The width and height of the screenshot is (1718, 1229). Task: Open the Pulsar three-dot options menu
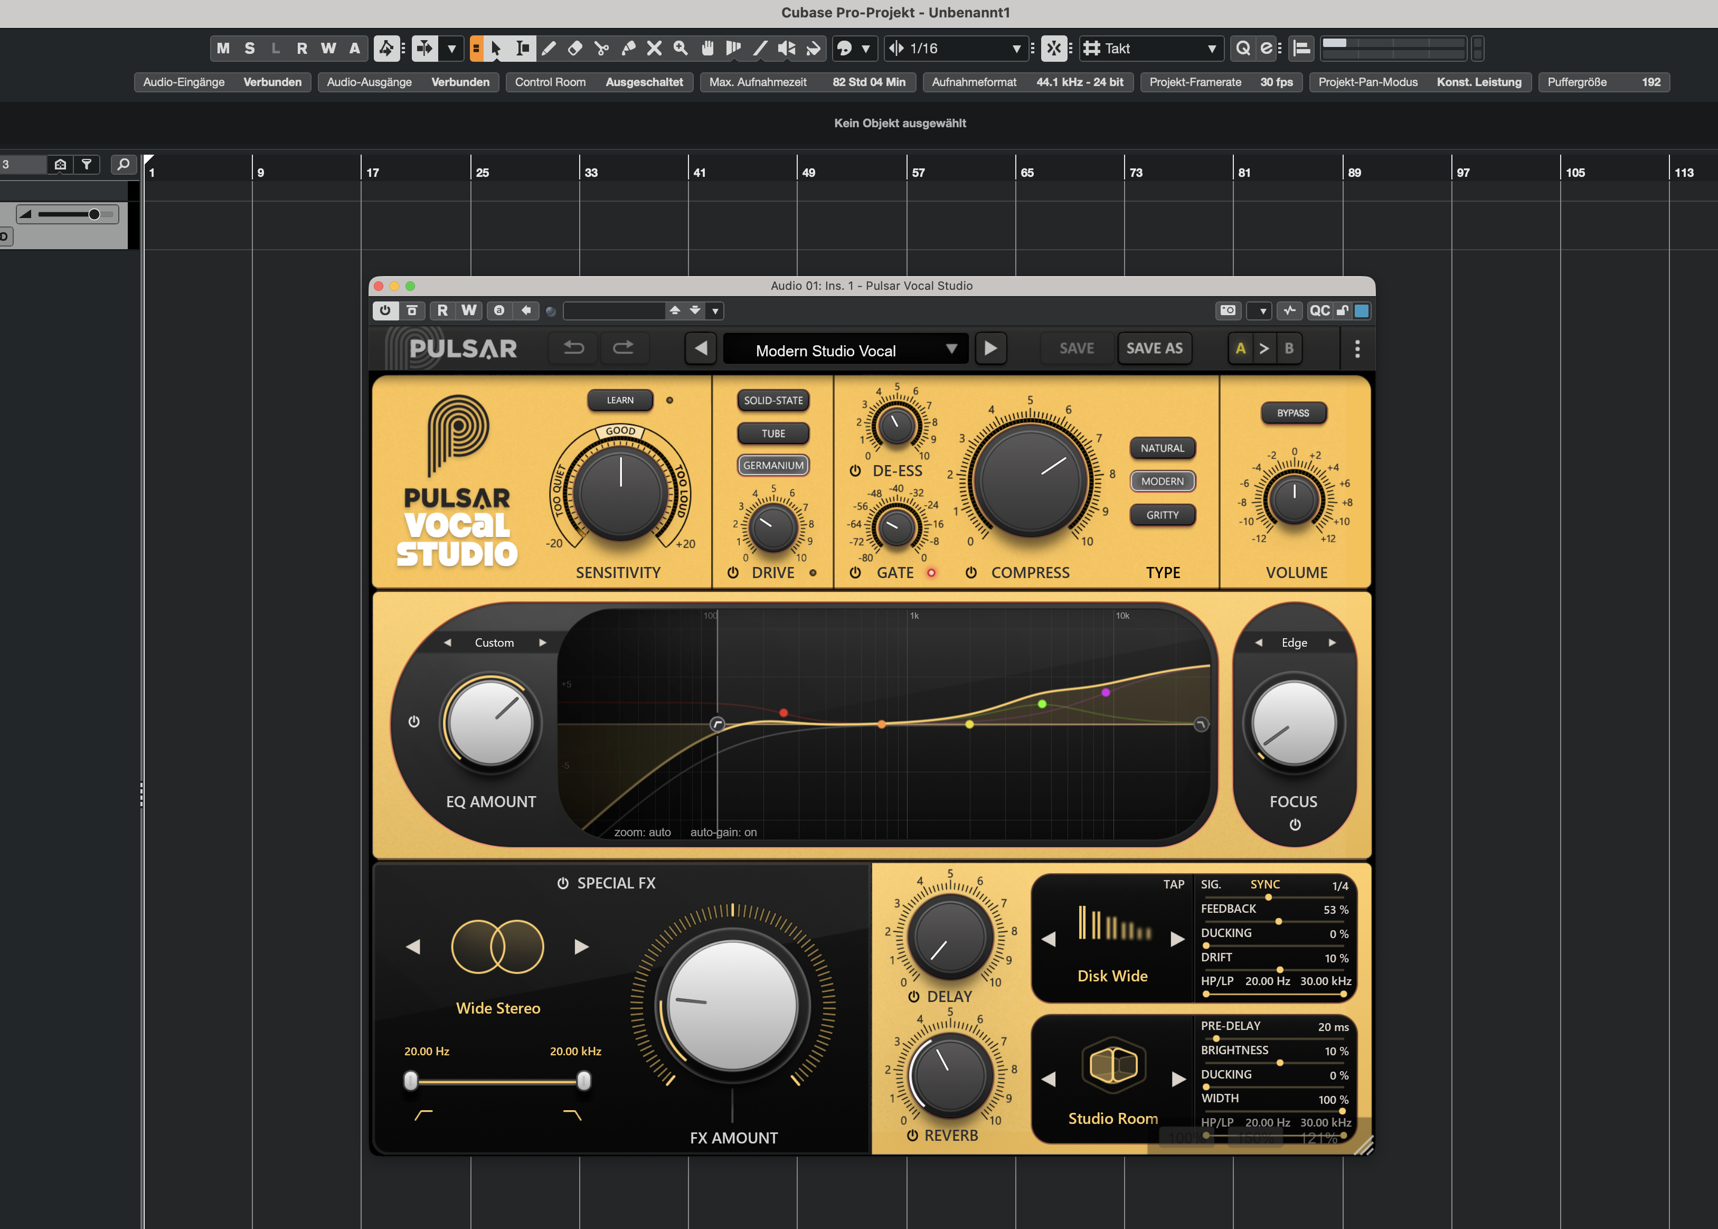pyautogui.click(x=1357, y=349)
